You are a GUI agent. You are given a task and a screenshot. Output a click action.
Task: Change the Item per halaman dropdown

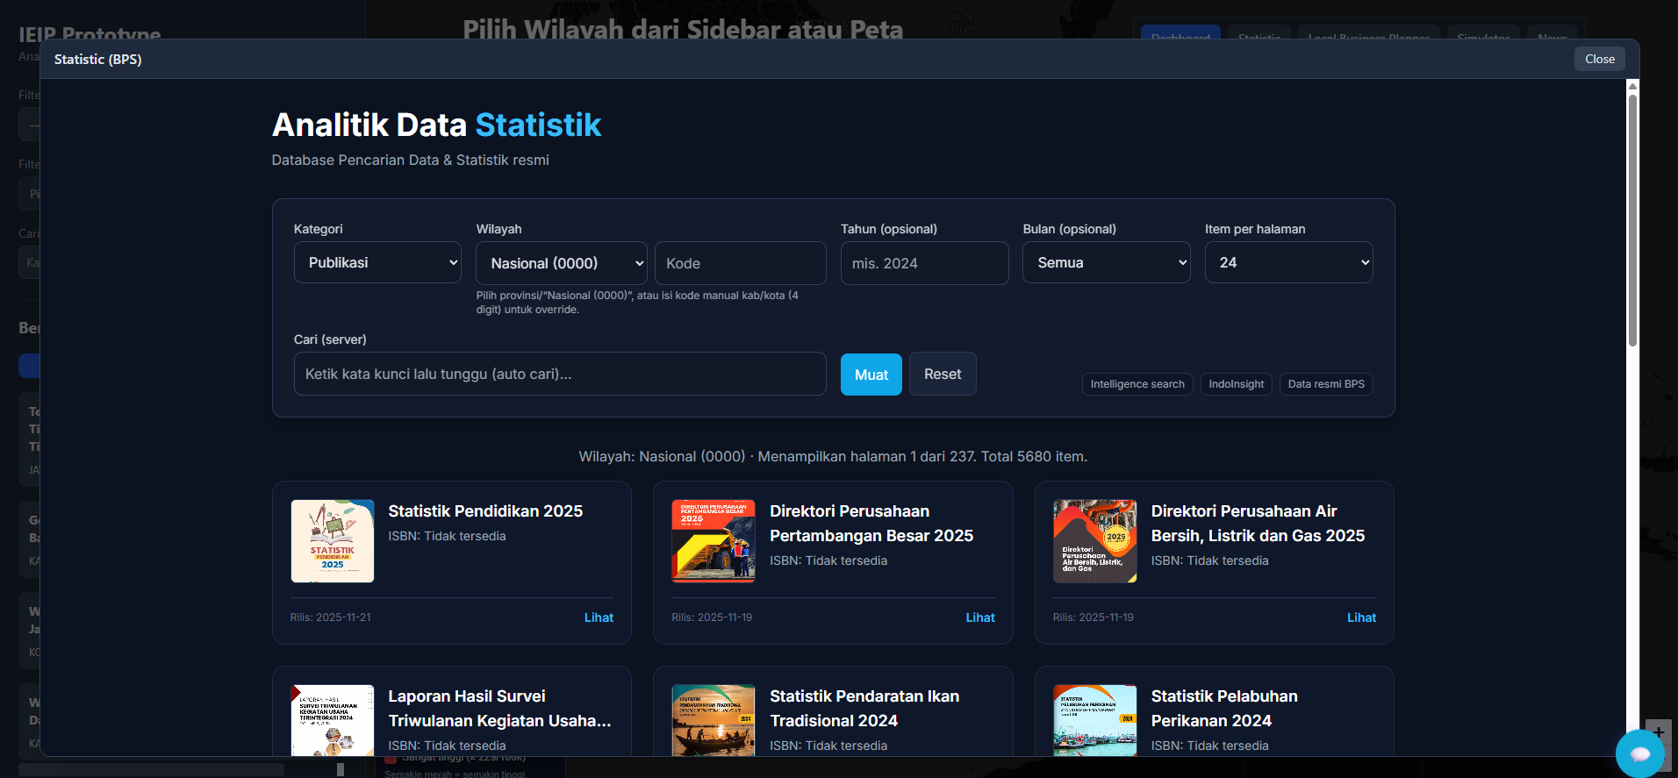tap(1288, 263)
